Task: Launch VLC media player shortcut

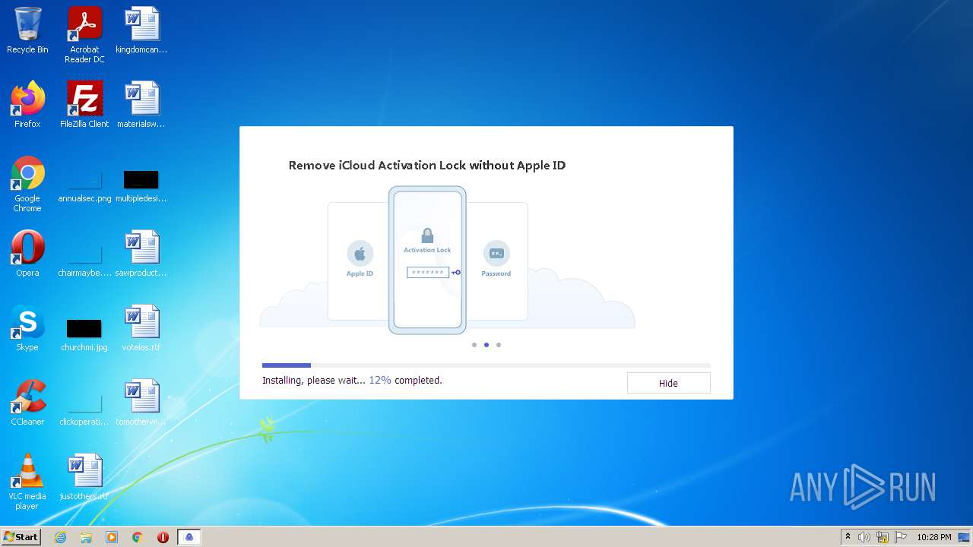Action: click(27, 482)
